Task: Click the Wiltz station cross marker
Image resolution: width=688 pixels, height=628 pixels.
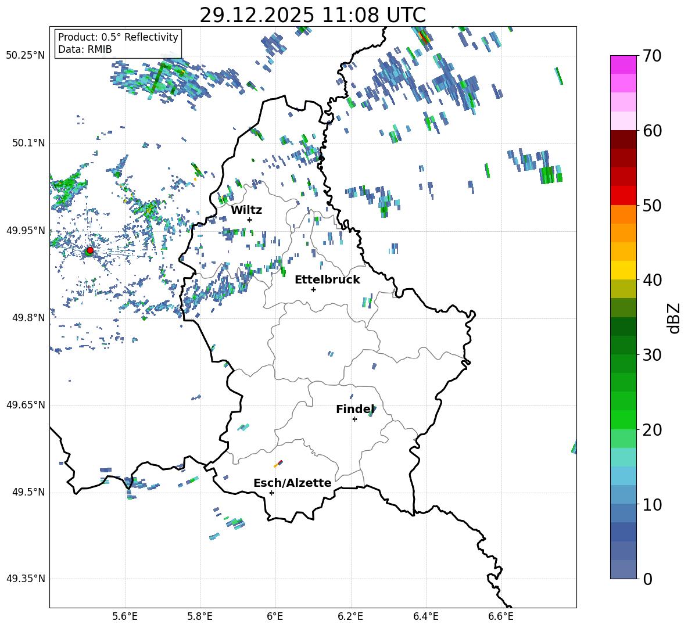Action: tap(250, 220)
